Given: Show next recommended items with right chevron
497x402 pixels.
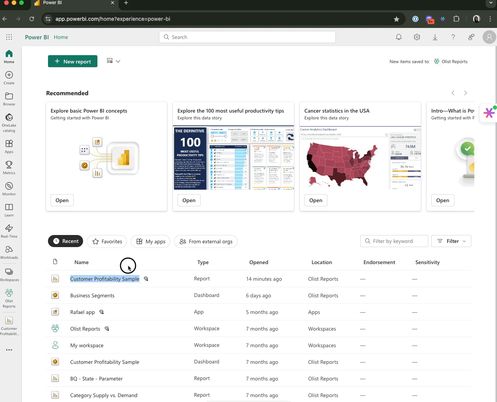Looking at the screenshot, I should click(x=465, y=93).
